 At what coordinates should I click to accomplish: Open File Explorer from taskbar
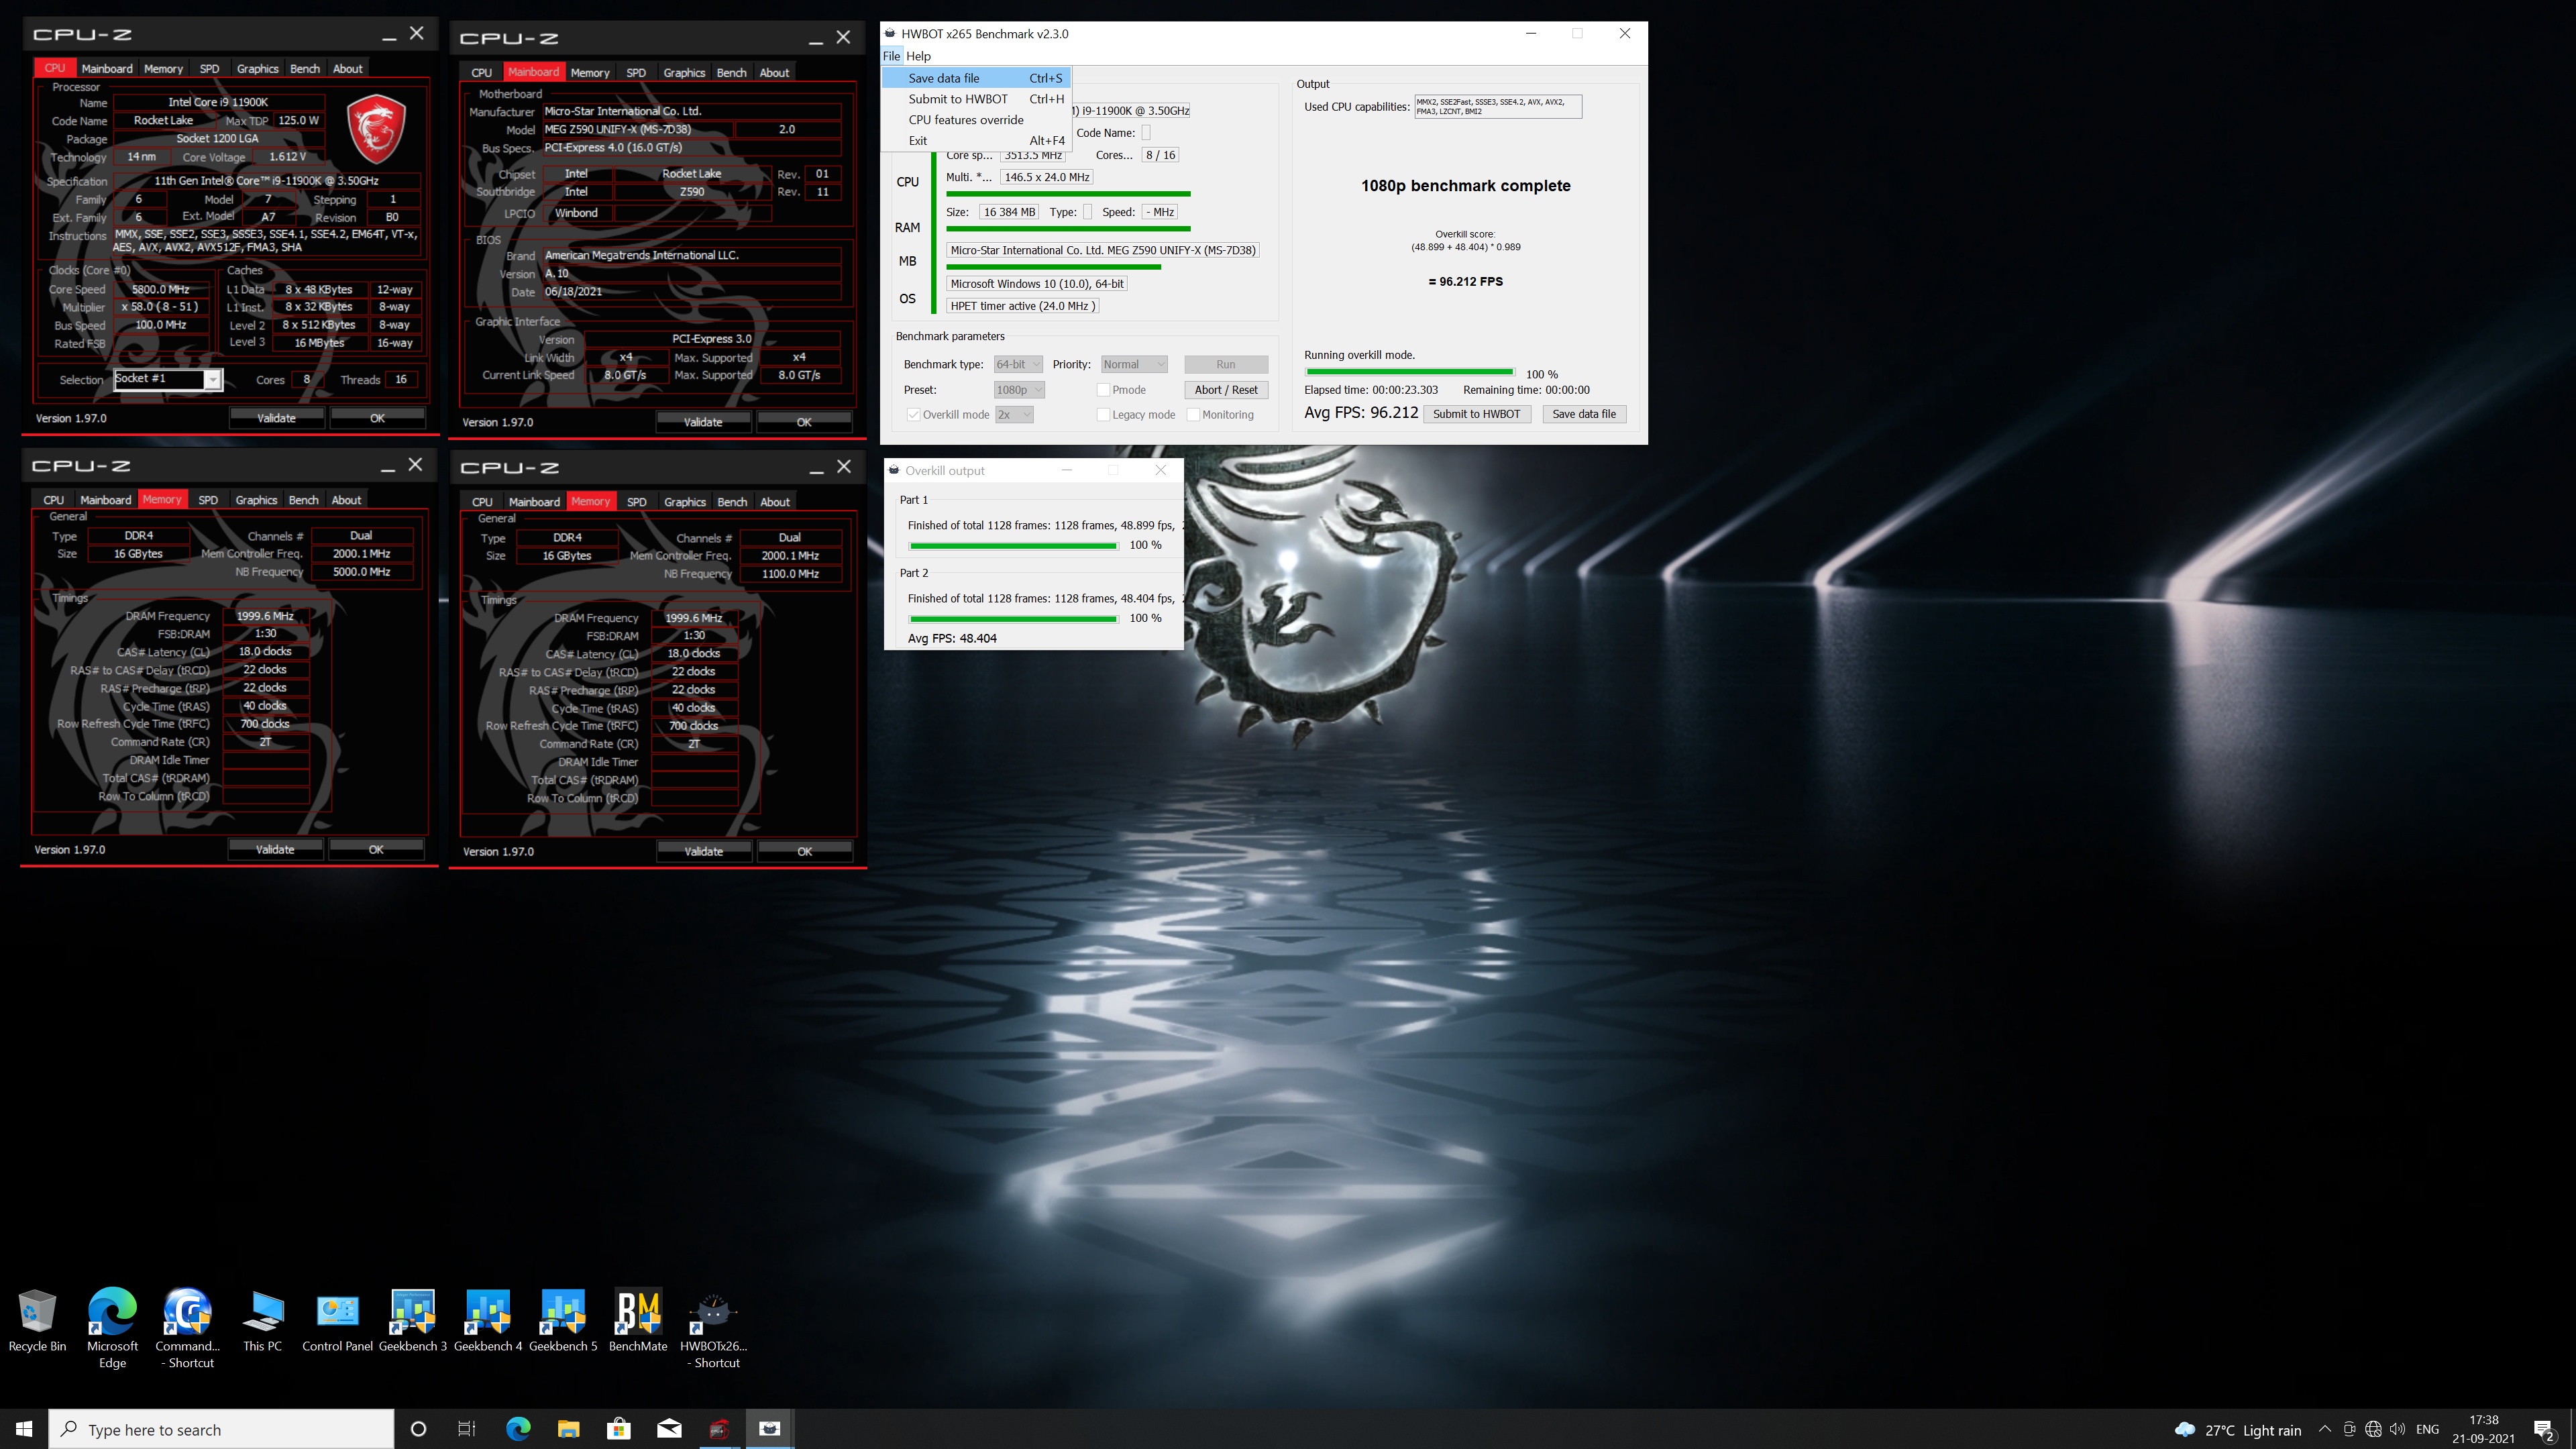[568, 1429]
